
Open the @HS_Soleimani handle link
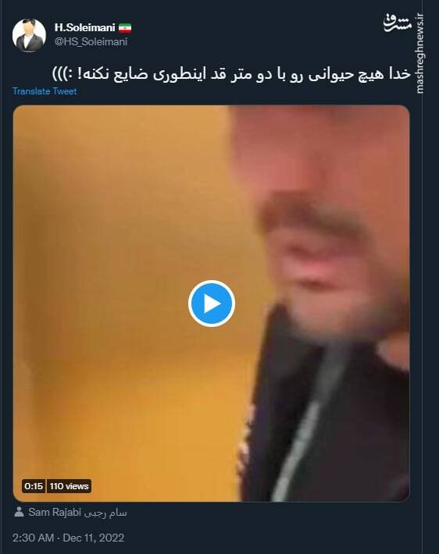(91, 41)
